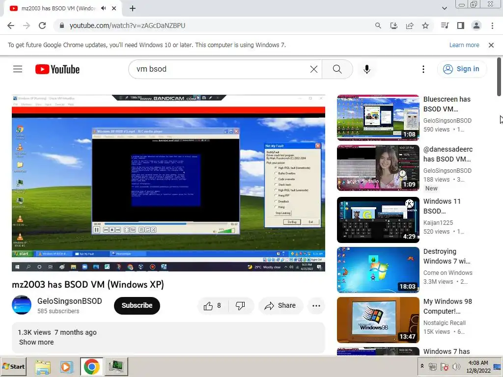
Task: Reload the YouTube page
Action: 42,26
